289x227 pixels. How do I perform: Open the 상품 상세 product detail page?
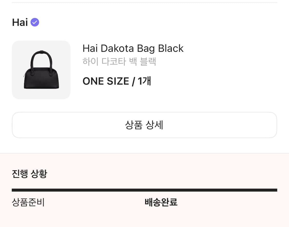click(144, 125)
